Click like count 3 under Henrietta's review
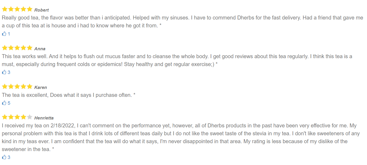This screenshot has height=165, width=367. click(x=9, y=157)
